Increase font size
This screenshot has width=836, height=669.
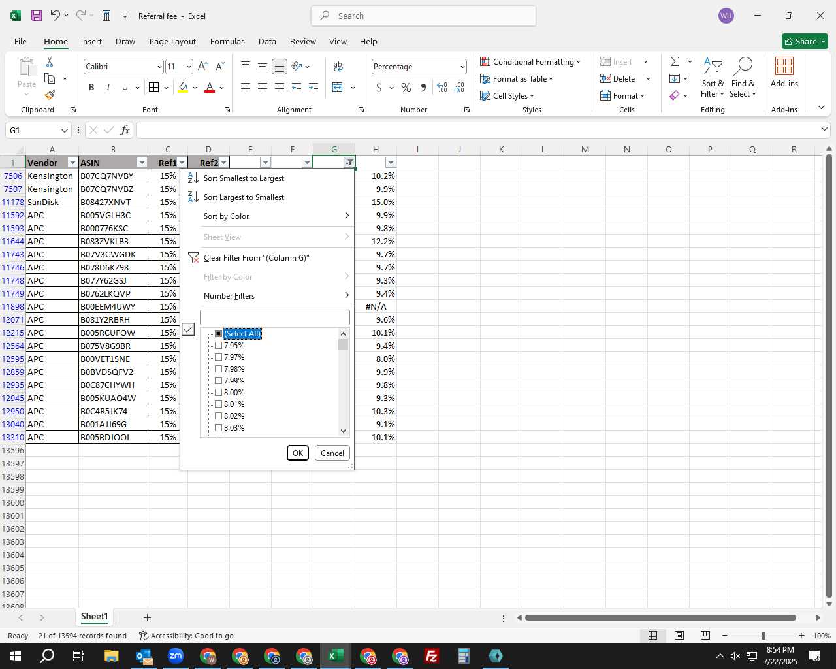tap(202, 67)
